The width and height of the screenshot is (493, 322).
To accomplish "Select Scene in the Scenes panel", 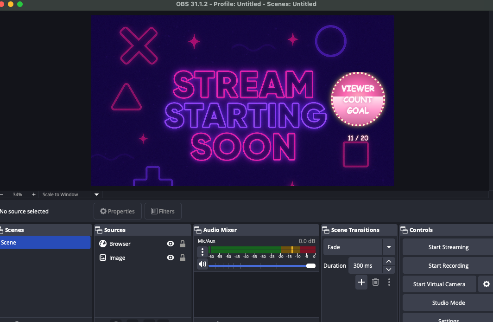I will (45, 242).
